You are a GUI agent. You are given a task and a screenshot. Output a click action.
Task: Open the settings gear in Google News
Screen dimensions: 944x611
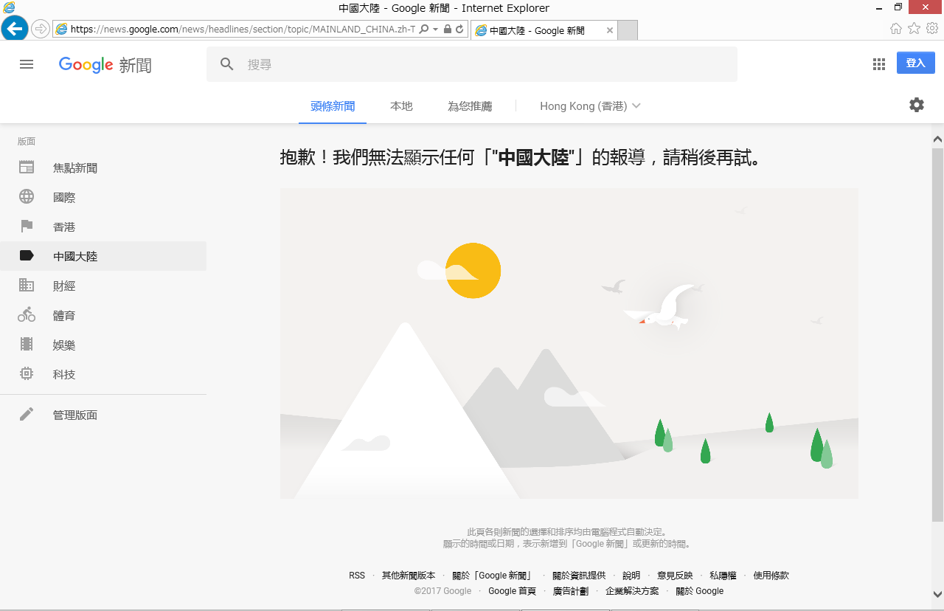[917, 105]
